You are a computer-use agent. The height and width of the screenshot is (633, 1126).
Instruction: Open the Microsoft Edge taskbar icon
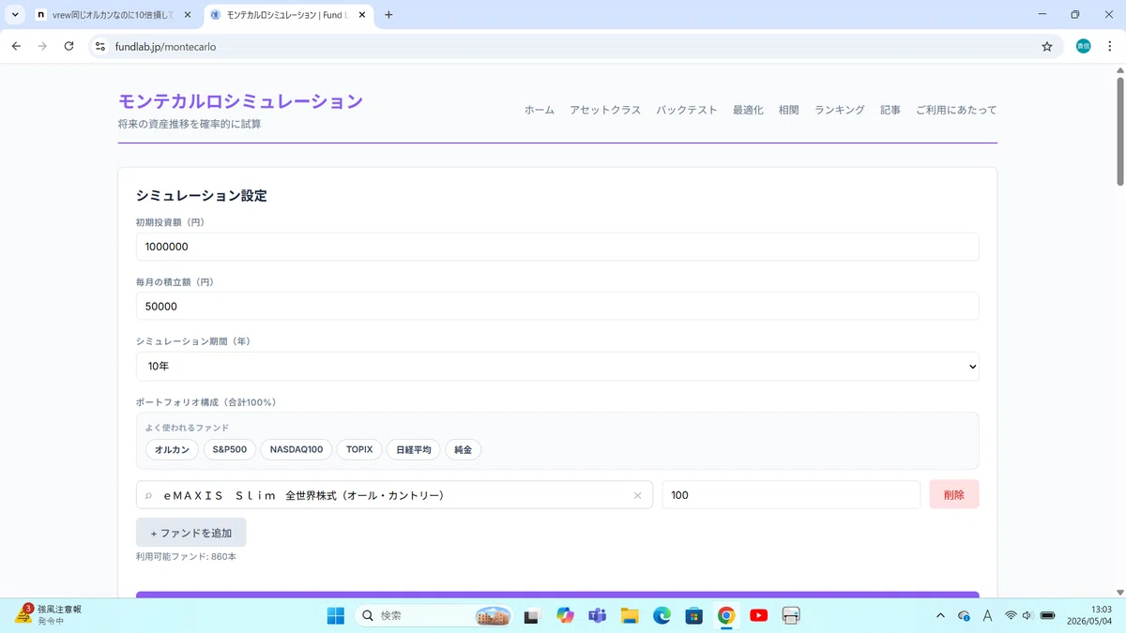click(662, 615)
